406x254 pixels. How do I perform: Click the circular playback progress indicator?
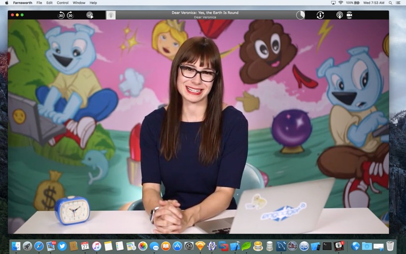pyautogui.click(x=300, y=15)
